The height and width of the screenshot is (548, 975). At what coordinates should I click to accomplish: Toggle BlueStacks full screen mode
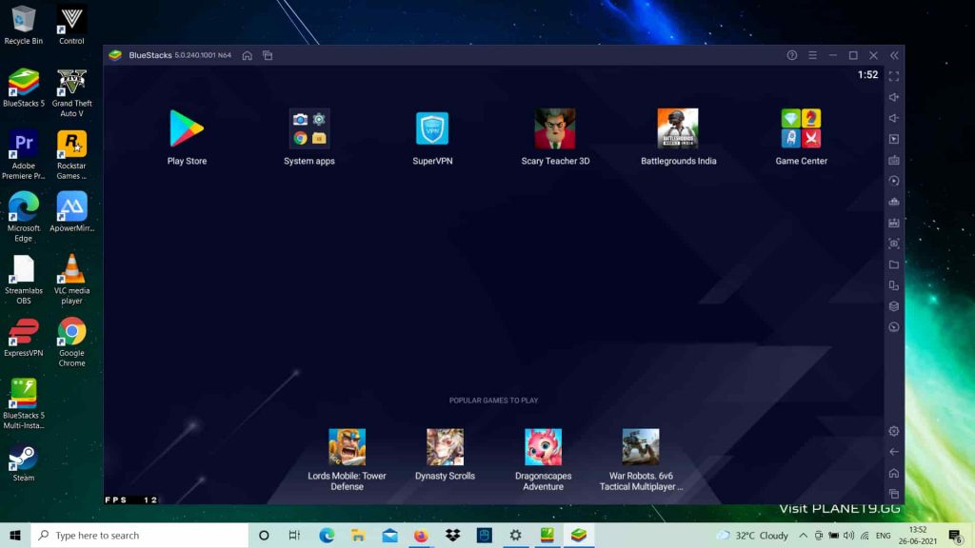[x=894, y=76]
